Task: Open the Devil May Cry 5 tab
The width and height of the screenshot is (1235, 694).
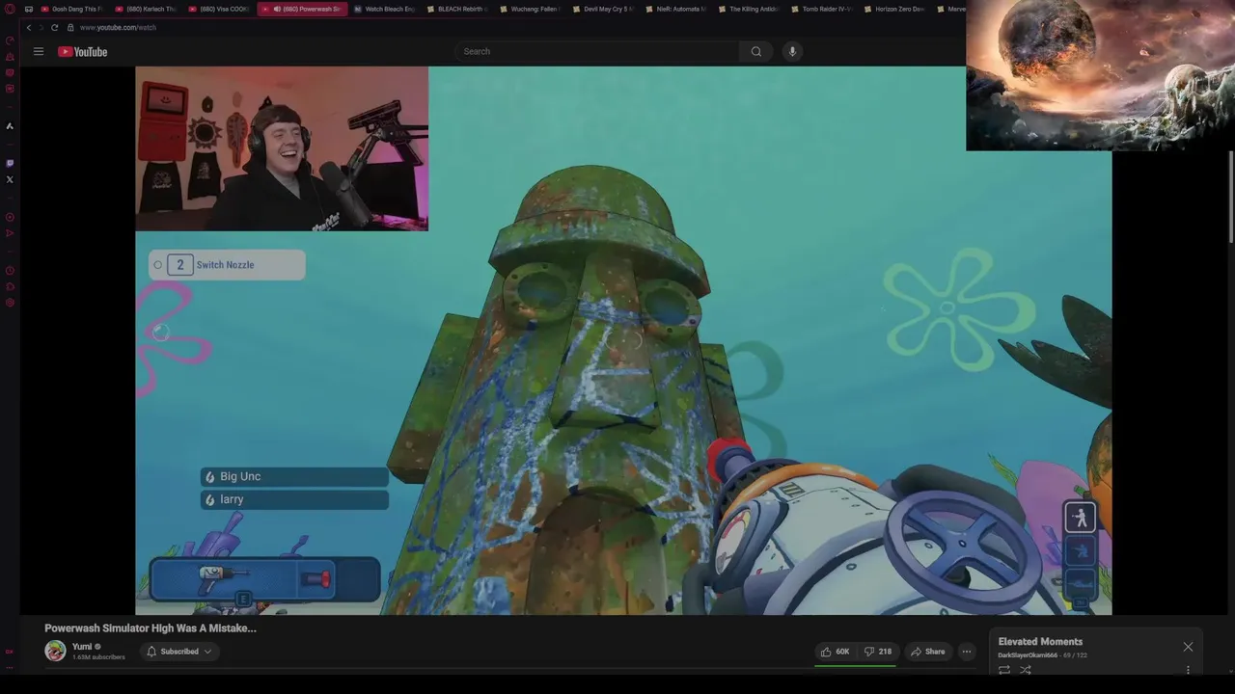Action: click(x=603, y=9)
